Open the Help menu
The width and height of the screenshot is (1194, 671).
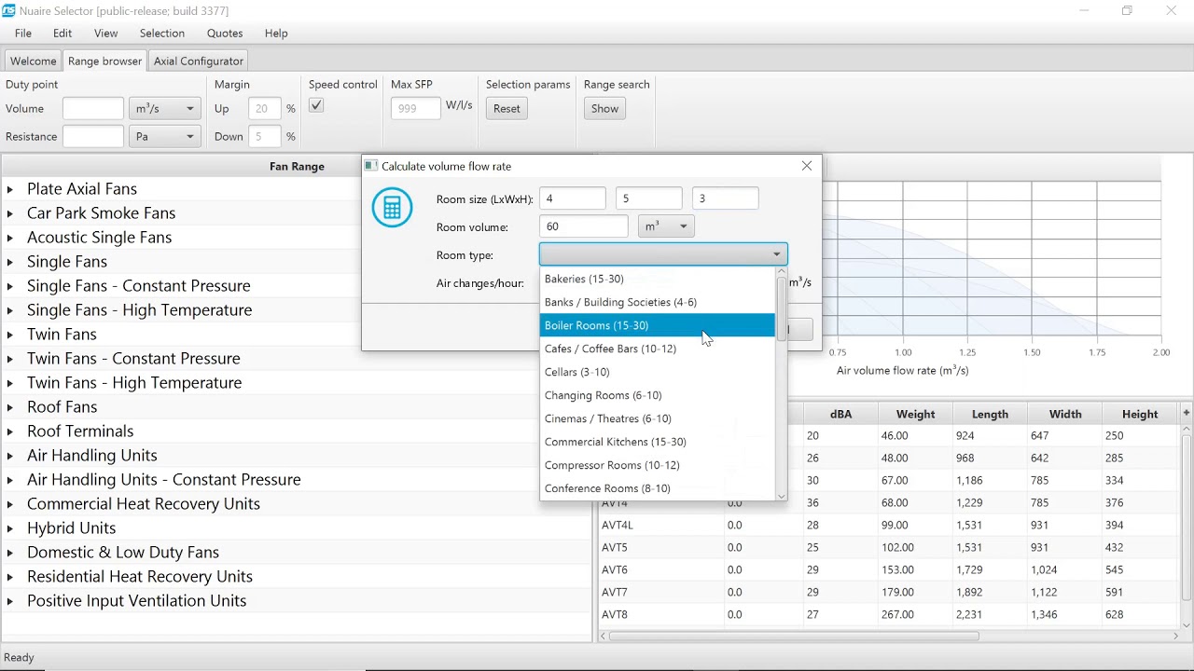[x=276, y=33]
